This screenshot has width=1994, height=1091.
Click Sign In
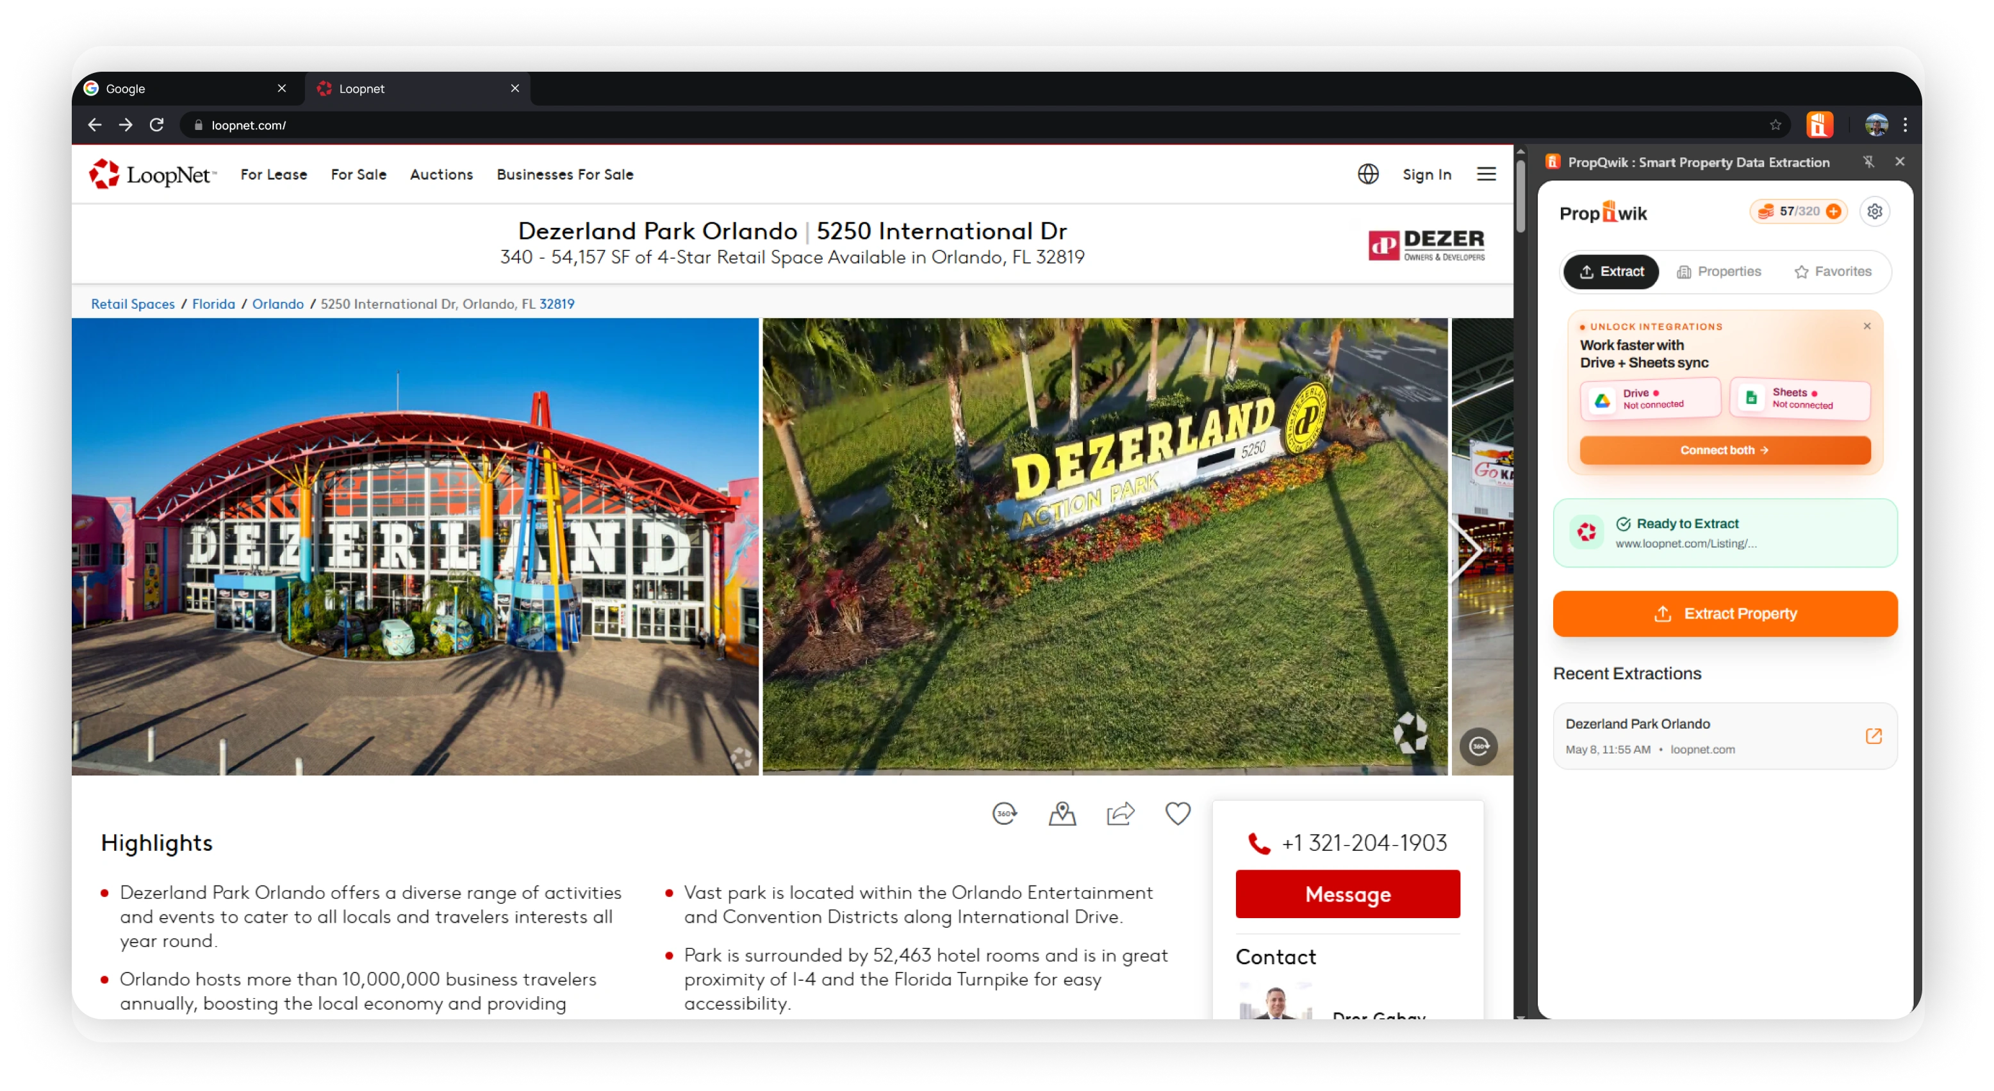pos(1426,174)
